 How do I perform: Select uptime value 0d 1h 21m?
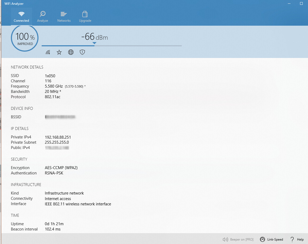tap(54, 224)
